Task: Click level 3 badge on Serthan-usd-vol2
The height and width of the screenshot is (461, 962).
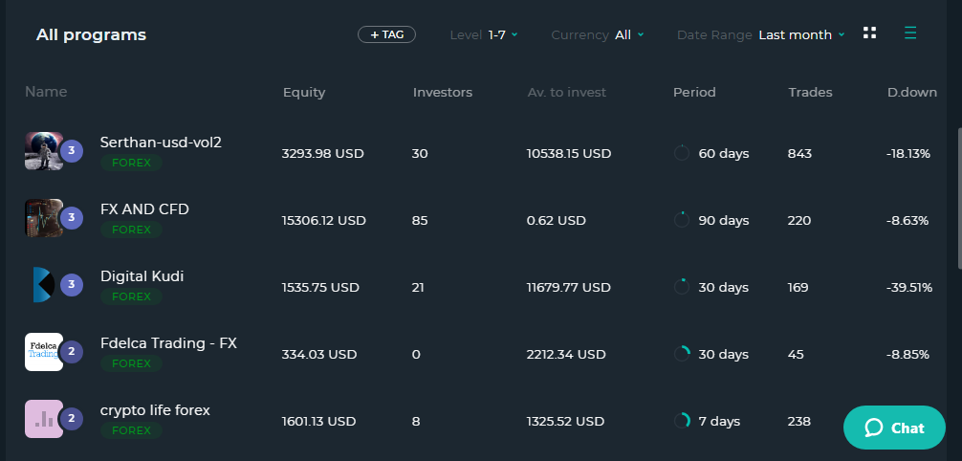Action: [x=71, y=151]
